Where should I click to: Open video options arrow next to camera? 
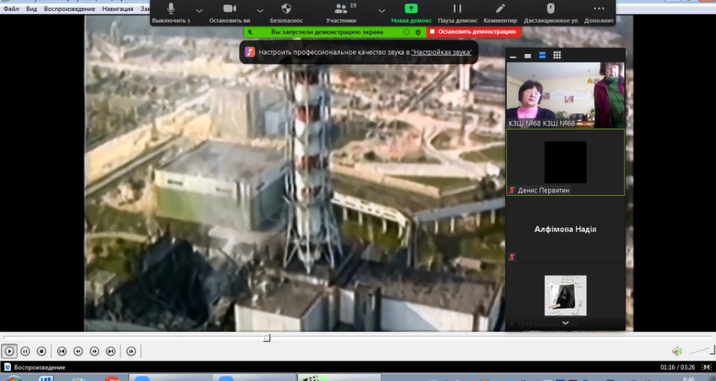pyautogui.click(x=260, y=10)
